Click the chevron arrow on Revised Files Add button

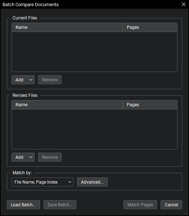click(31, 157)
